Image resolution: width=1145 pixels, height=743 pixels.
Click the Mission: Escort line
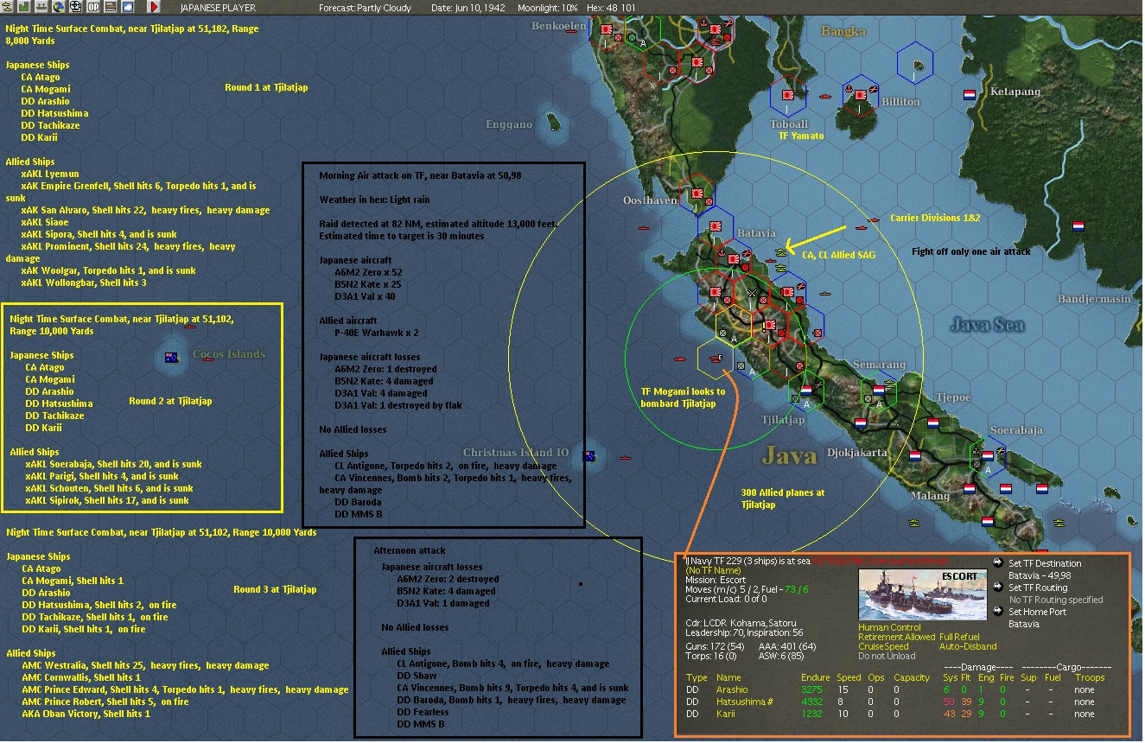[716, 580]
